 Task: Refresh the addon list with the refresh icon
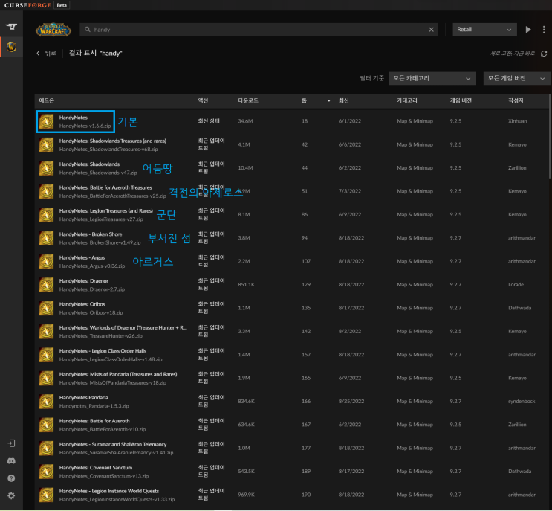(544, 54)
